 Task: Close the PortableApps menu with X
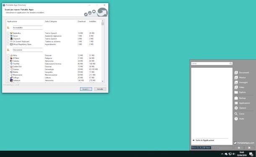pyautogui.click(x=249, y=148)
